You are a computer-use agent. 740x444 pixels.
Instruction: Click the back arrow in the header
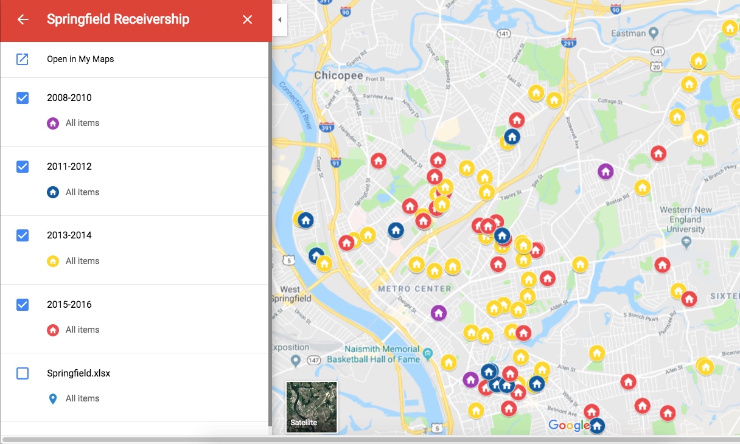[x=23, y=20]
